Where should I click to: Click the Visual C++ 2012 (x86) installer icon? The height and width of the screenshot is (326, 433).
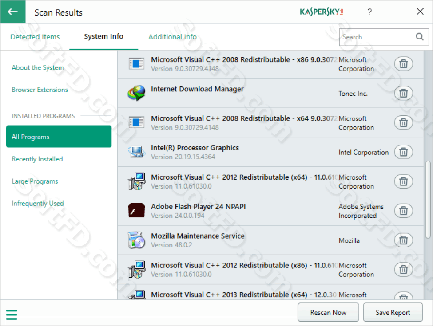point(136,270)
